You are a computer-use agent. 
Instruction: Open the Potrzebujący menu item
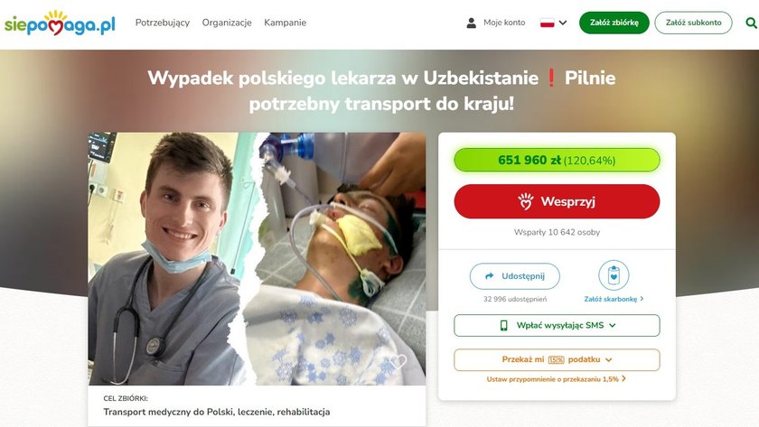point(163,23)
